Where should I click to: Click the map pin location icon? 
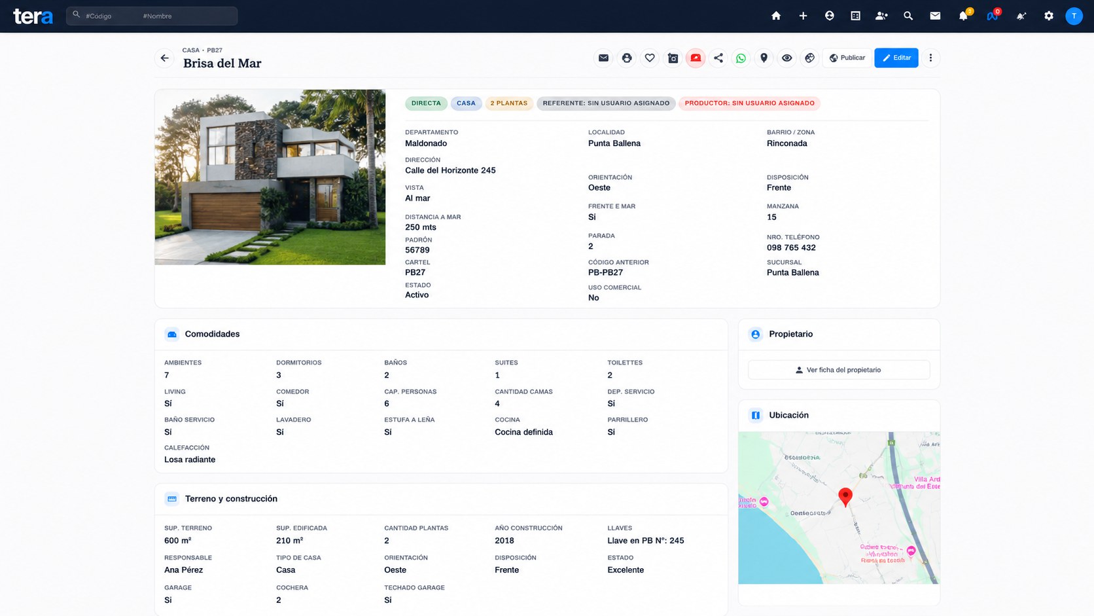764,58
